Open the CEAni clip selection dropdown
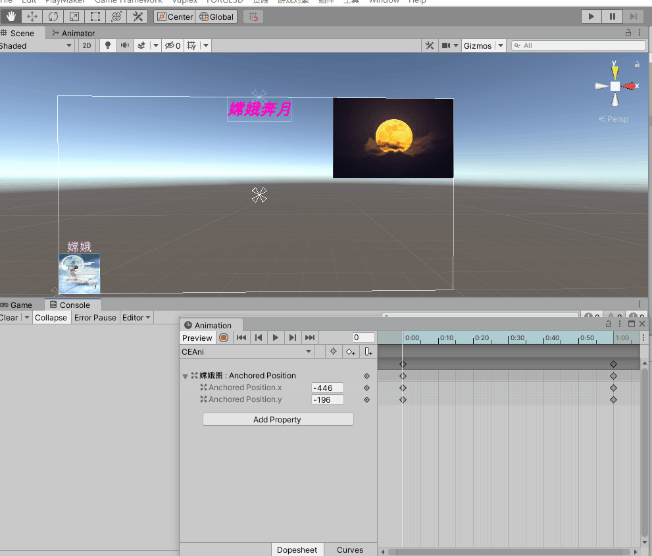The width and height of the screenshot is (652, 556). pos(247,352)
